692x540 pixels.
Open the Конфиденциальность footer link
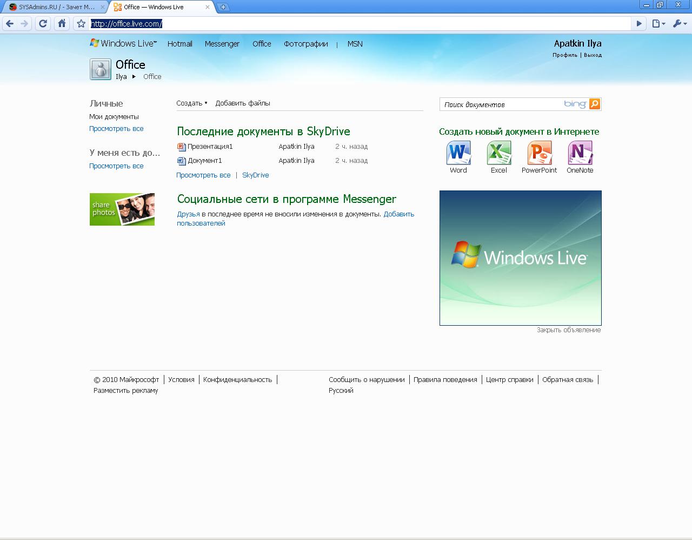tap(237, 380)
